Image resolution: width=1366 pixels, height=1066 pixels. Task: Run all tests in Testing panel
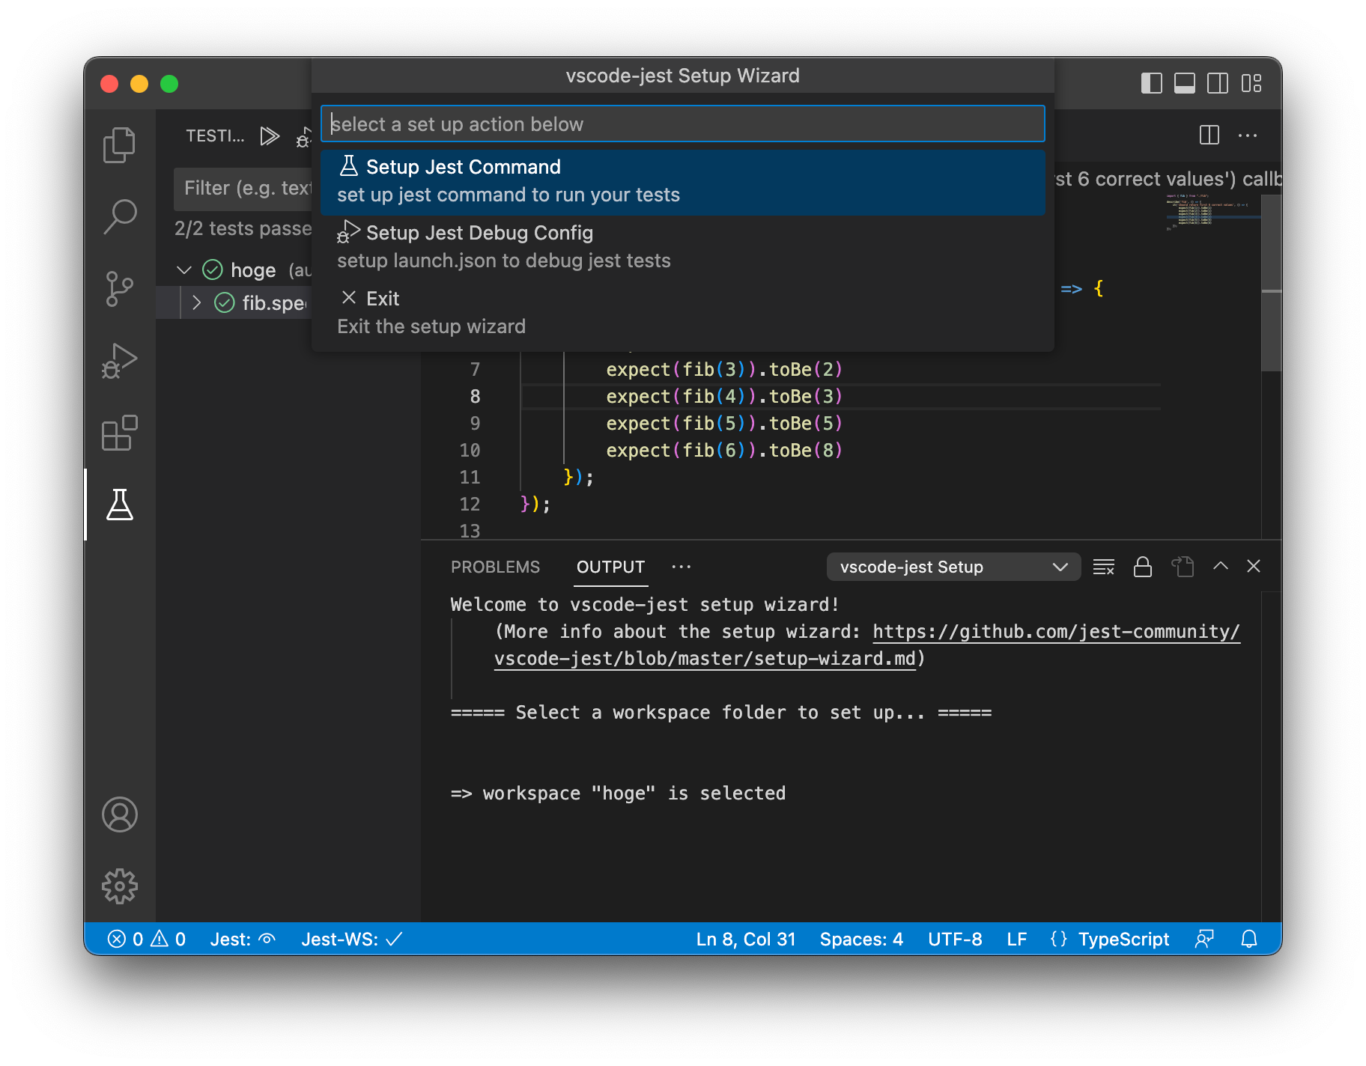pos(270,136)
